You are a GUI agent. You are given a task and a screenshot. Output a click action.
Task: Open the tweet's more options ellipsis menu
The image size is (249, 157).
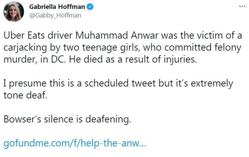(x=242, y=7)
